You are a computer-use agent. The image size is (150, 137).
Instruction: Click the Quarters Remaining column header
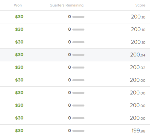(x=67, y=5)
